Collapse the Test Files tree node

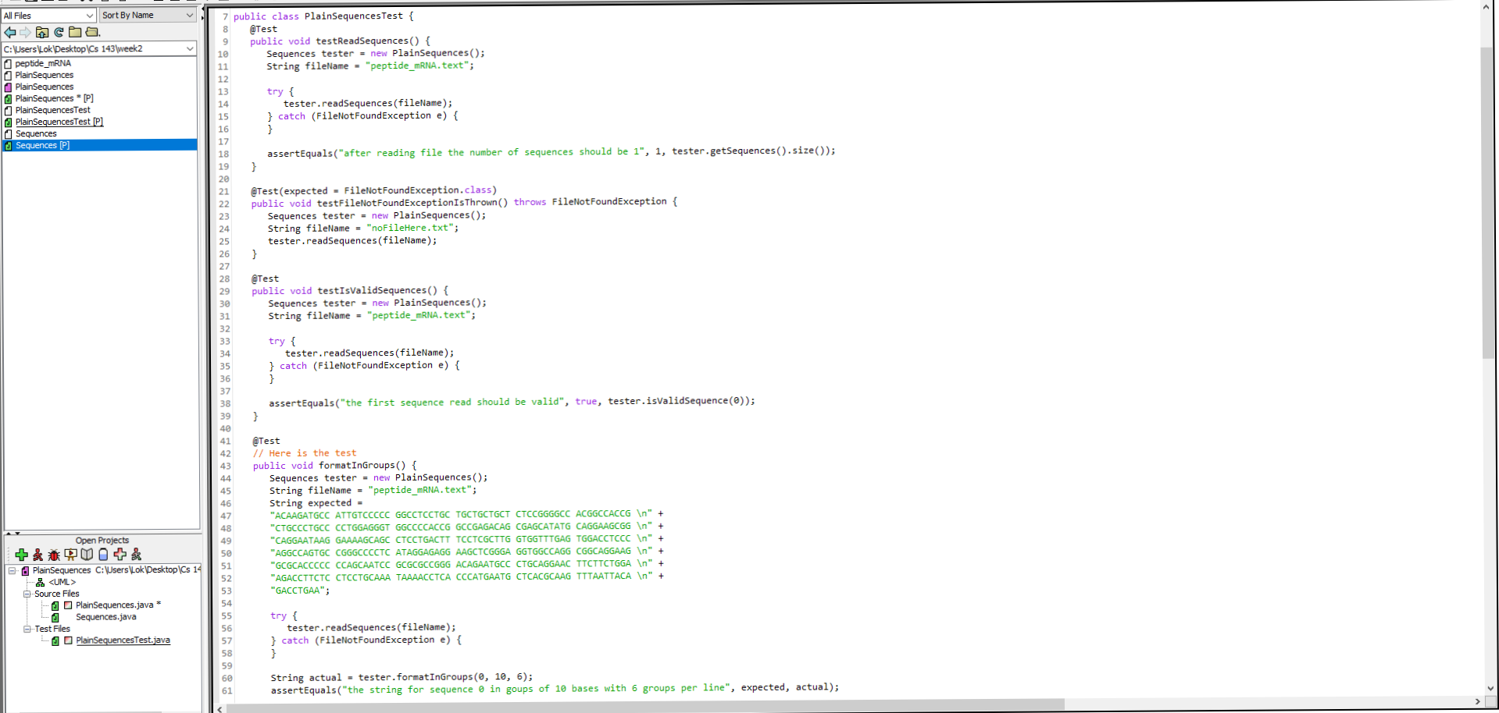(x=27, y=629)
